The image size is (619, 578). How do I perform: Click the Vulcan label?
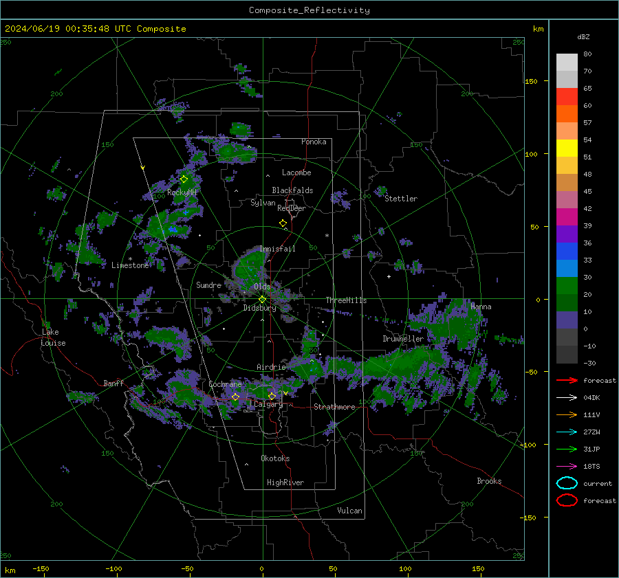tap(349, 511)
